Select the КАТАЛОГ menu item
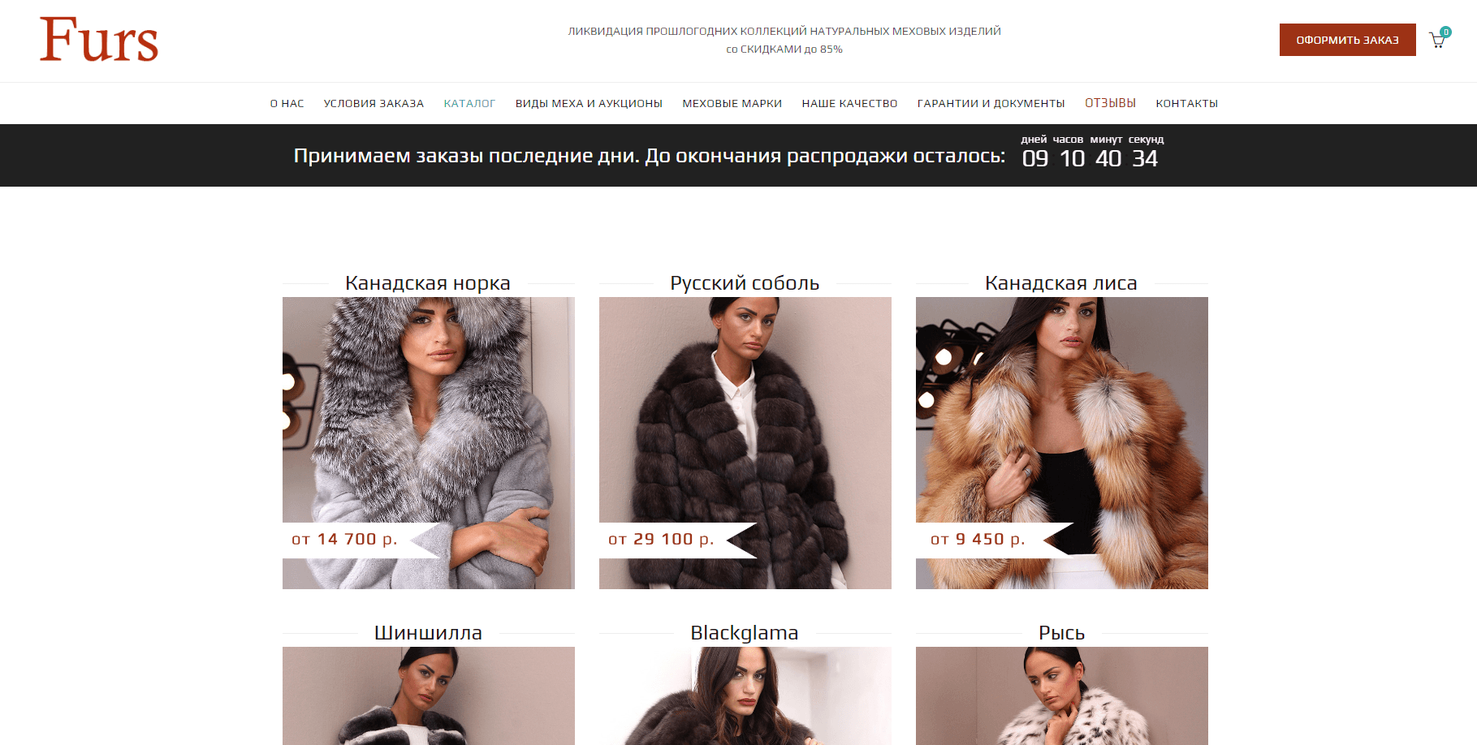 tap(469, 103)
